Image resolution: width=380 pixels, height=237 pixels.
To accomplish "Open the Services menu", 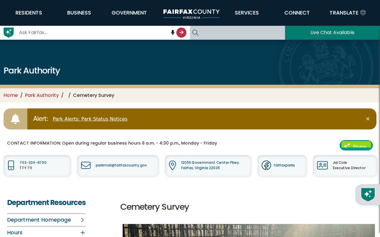I will click(247, 13).
